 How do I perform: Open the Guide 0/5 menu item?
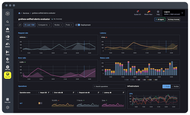point(137,13)
